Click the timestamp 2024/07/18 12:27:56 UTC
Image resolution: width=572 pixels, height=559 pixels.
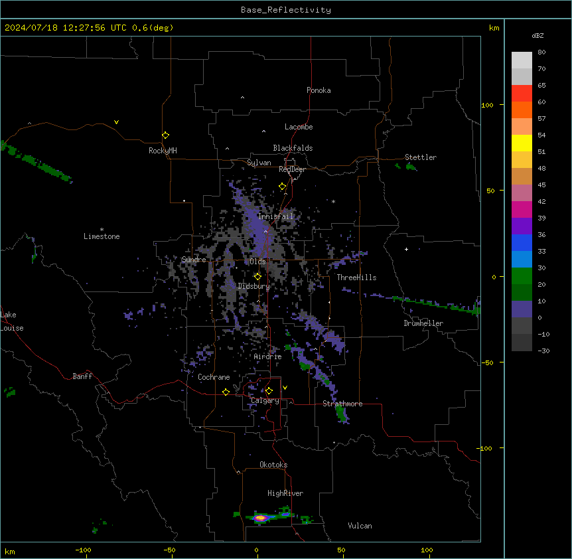pos(66,28)
